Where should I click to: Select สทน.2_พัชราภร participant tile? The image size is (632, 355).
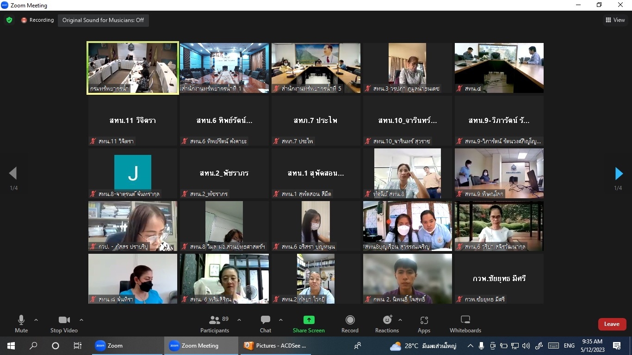pyautogui.click(x=224, y=173)
